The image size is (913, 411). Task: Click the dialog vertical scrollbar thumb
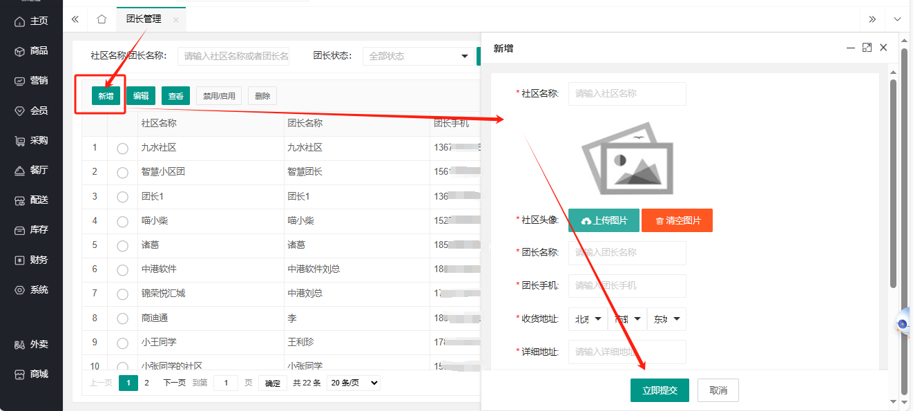pyautogui.click(x=893, y=183)
